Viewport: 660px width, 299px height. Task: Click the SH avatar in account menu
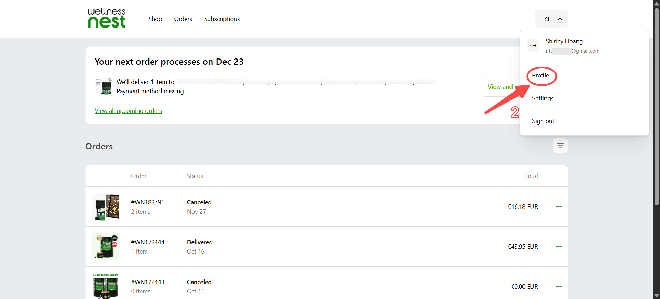pos(533,46)
